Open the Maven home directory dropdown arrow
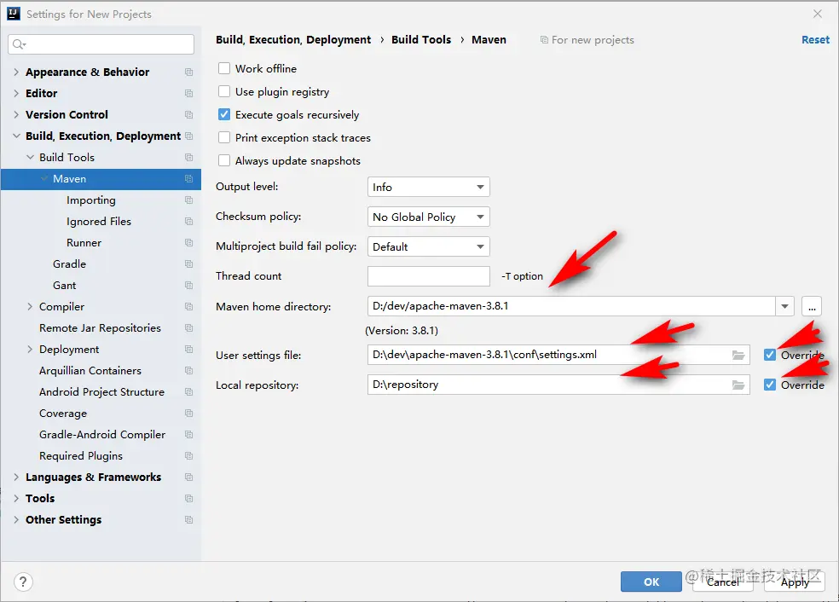This screenshot has width=839, height=602. coord(785,307)
